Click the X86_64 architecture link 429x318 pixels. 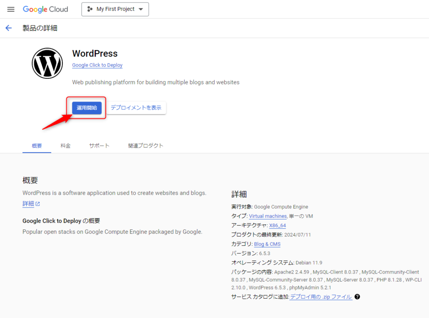point(277,225)
